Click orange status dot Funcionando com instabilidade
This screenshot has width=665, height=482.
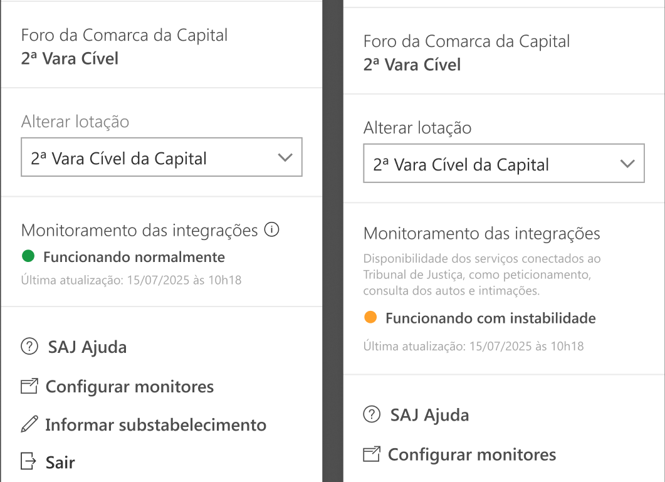(x=370, y=317)
